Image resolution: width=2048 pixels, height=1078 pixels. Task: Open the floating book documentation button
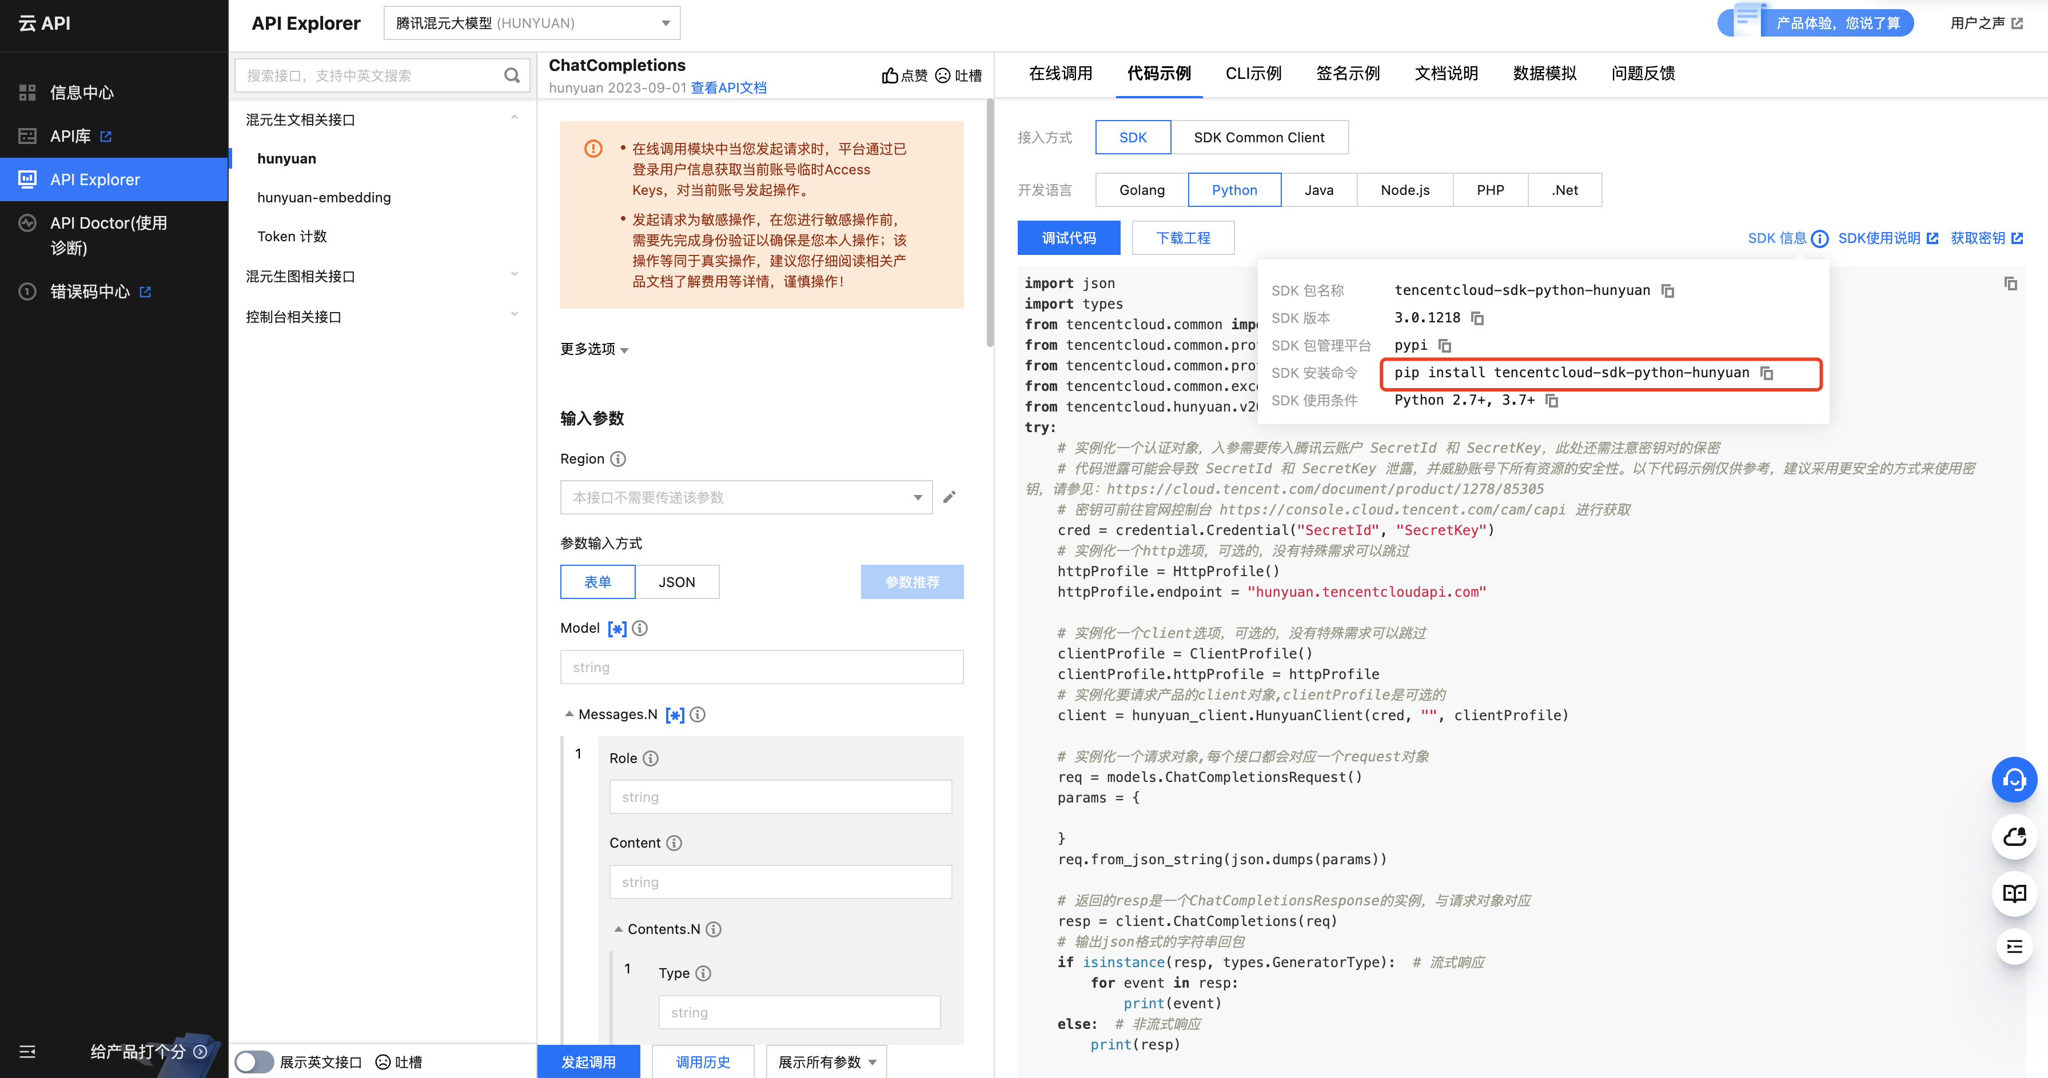point(2014,893)
